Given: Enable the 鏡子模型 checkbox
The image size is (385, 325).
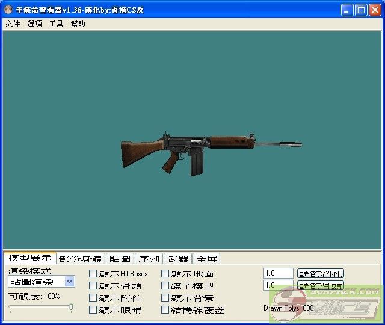Looking at the screenshot, I should tap(165, 286).
